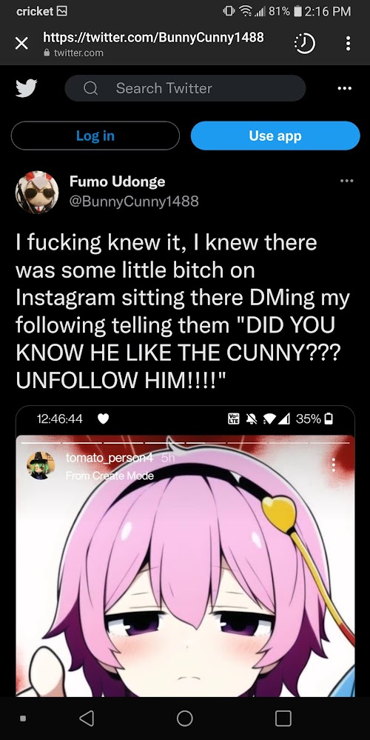Click the @BunnyCunny1488 handle
The image size is (370, 740).
click(134, 201)
